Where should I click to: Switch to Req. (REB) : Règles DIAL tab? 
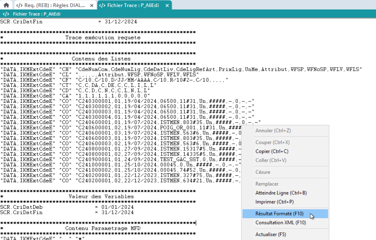pyautogui.click(x=55, y=6)
